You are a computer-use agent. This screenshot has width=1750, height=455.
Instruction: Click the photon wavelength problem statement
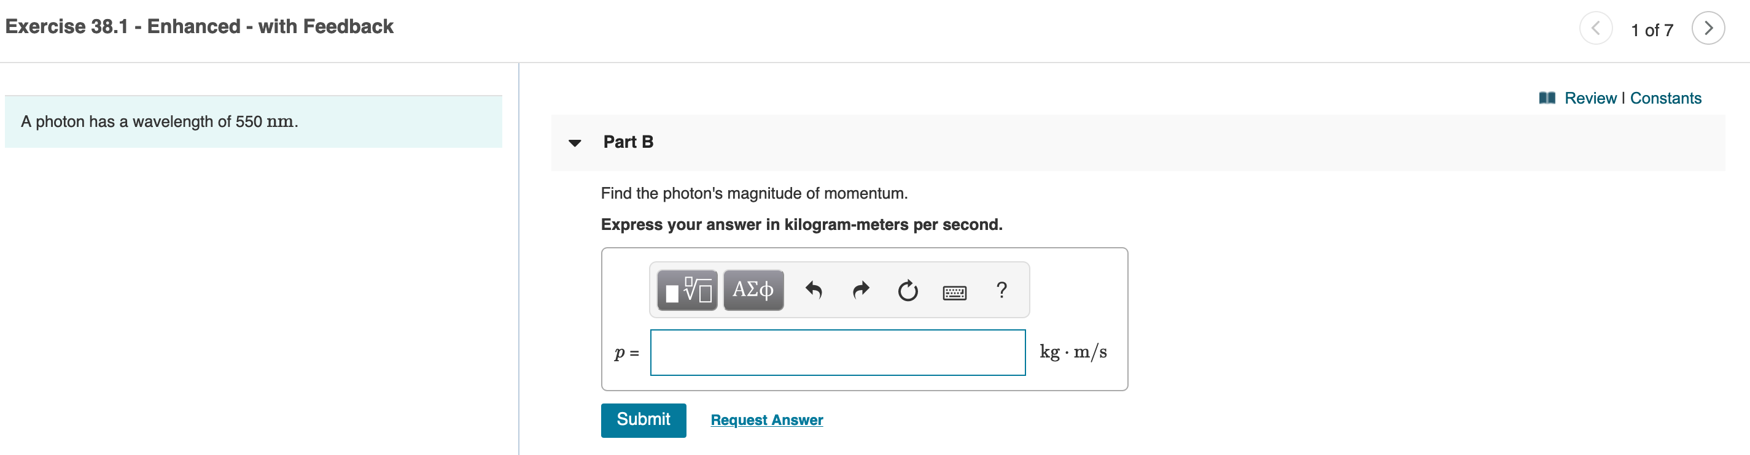160,121
